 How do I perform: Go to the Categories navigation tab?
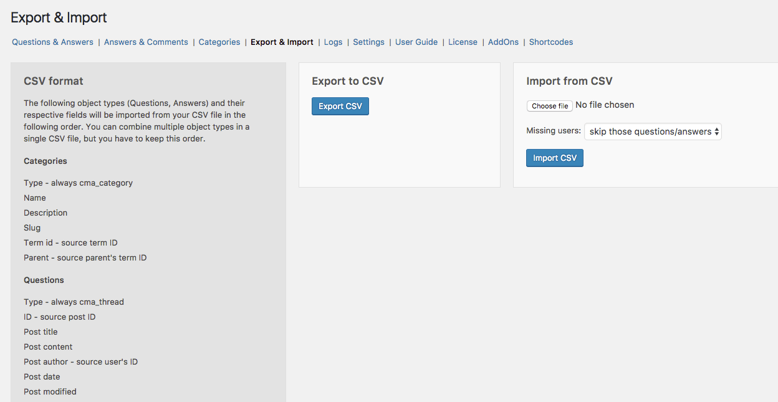[219, 42]
